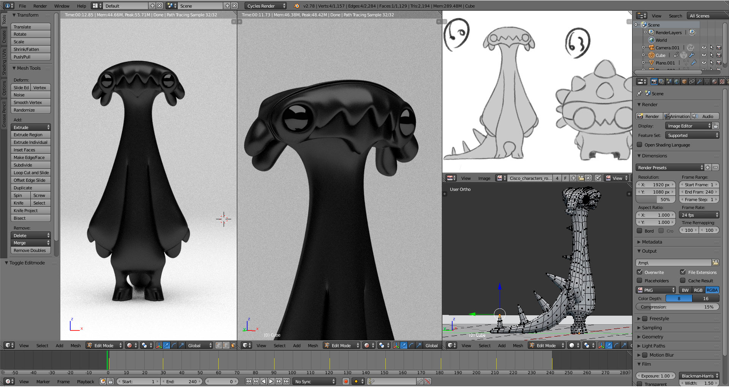Click the Animation render button
This screenshot has width=729, height=387.
click(677, 116)
